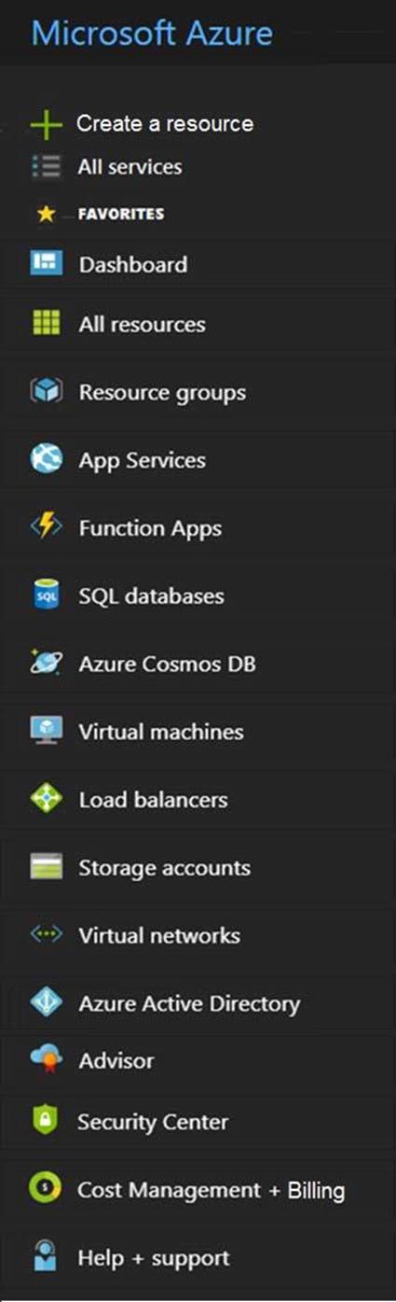Select the SQL databases icon

tap(46, 595)
